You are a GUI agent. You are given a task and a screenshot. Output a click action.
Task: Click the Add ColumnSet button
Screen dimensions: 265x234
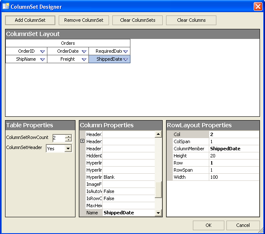coord(30,20)
